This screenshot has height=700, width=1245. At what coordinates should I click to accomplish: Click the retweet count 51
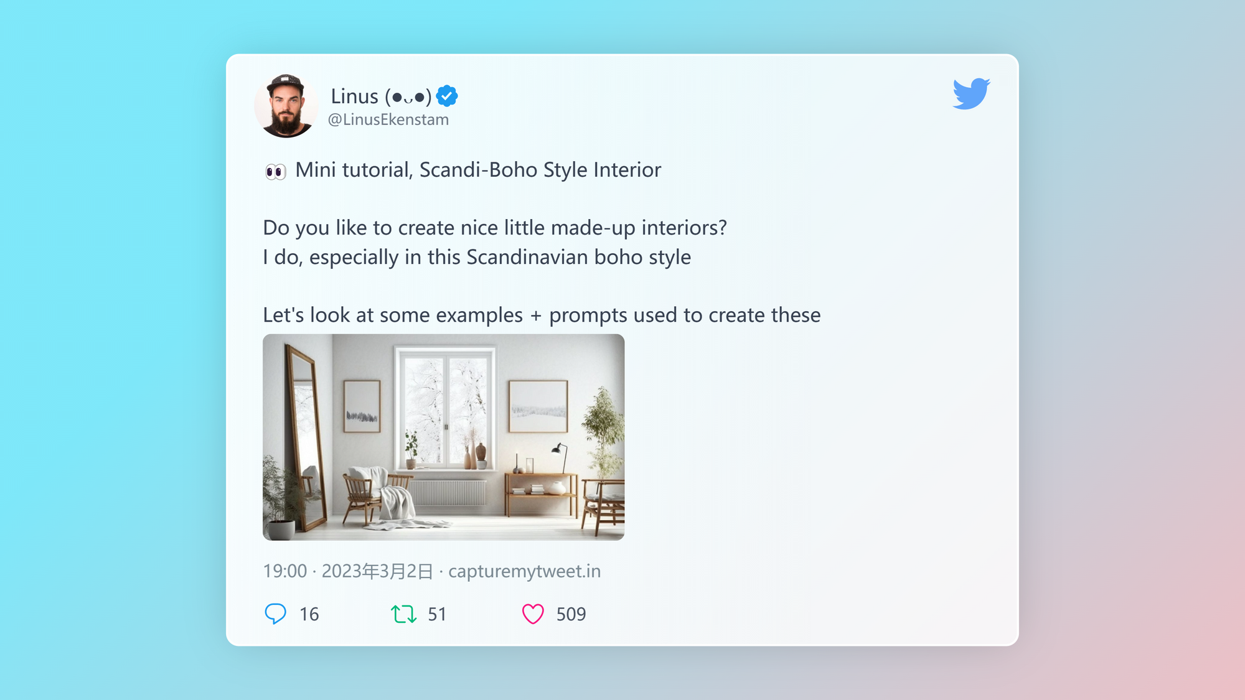tap(437, 614)
